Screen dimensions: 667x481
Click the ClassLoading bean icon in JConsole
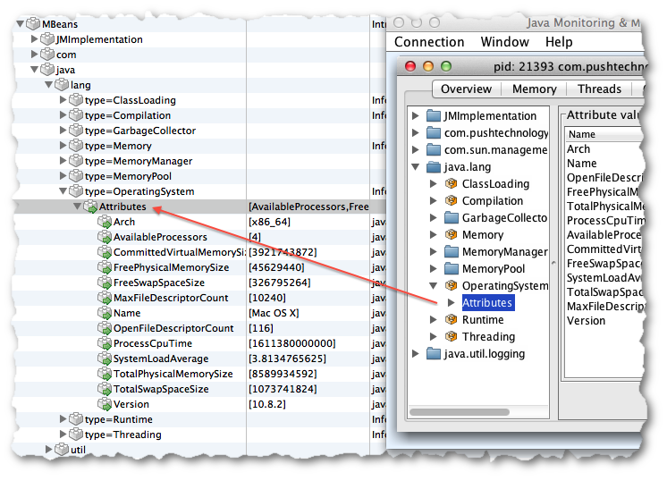[x=451, y=184]
